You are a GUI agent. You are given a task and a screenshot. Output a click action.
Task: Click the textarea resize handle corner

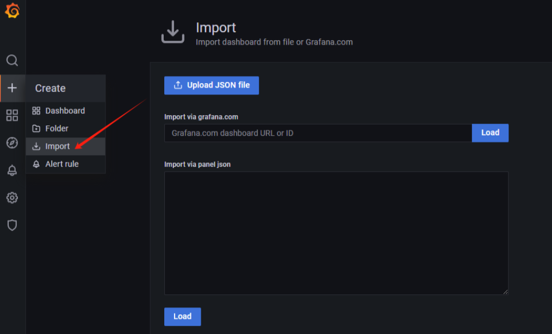tap(506, 292)
